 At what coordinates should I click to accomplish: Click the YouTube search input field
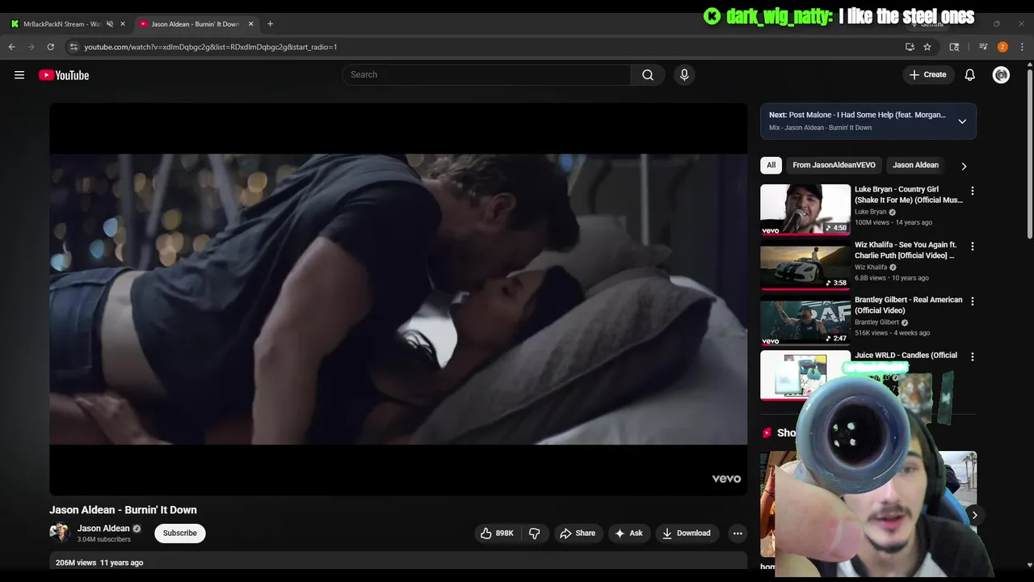click(x=486, y=74)
